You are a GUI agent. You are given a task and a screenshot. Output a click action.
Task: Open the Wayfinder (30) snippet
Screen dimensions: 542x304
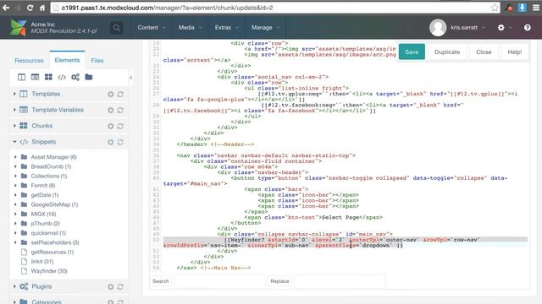tap(49, 271)
